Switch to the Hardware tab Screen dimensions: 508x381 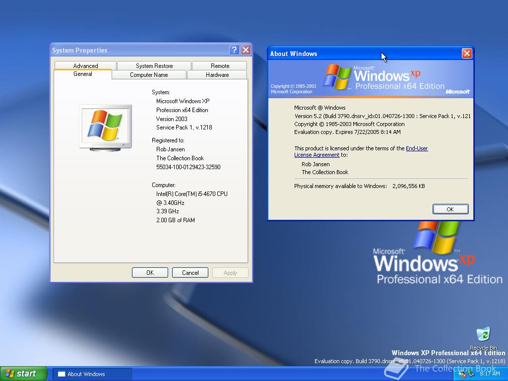tap(217, 75)
